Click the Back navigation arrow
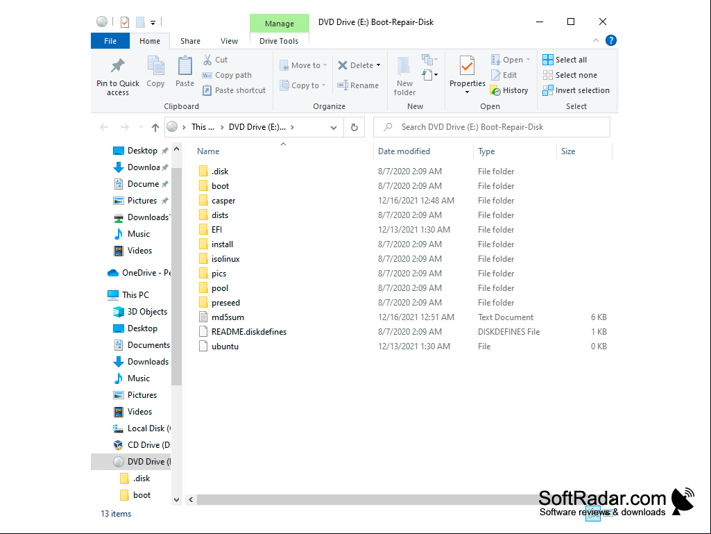Screen dimensions: 711x534 104,128
